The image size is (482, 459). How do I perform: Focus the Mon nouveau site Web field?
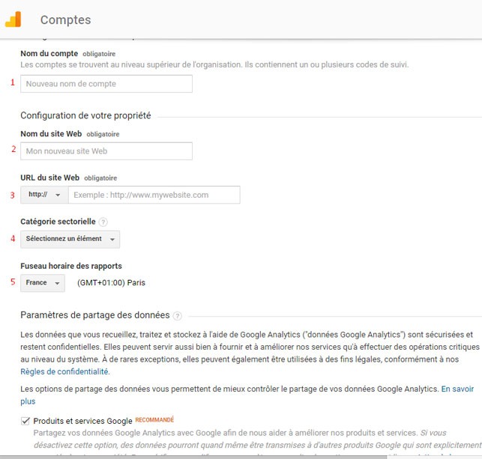tap(106, 151)
